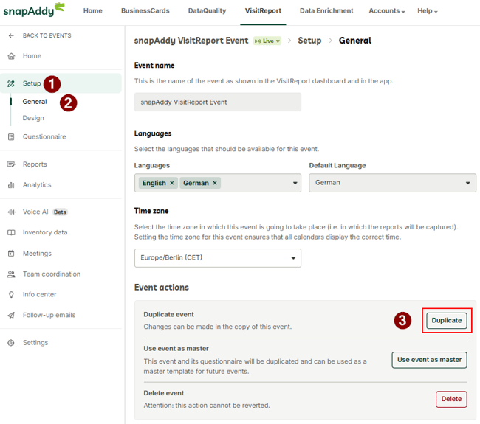The width and height of the screenshot is (480, 424).
Task: Click the snapAddy VisitReport Event breadcrumb title
Action: [191, 41]
